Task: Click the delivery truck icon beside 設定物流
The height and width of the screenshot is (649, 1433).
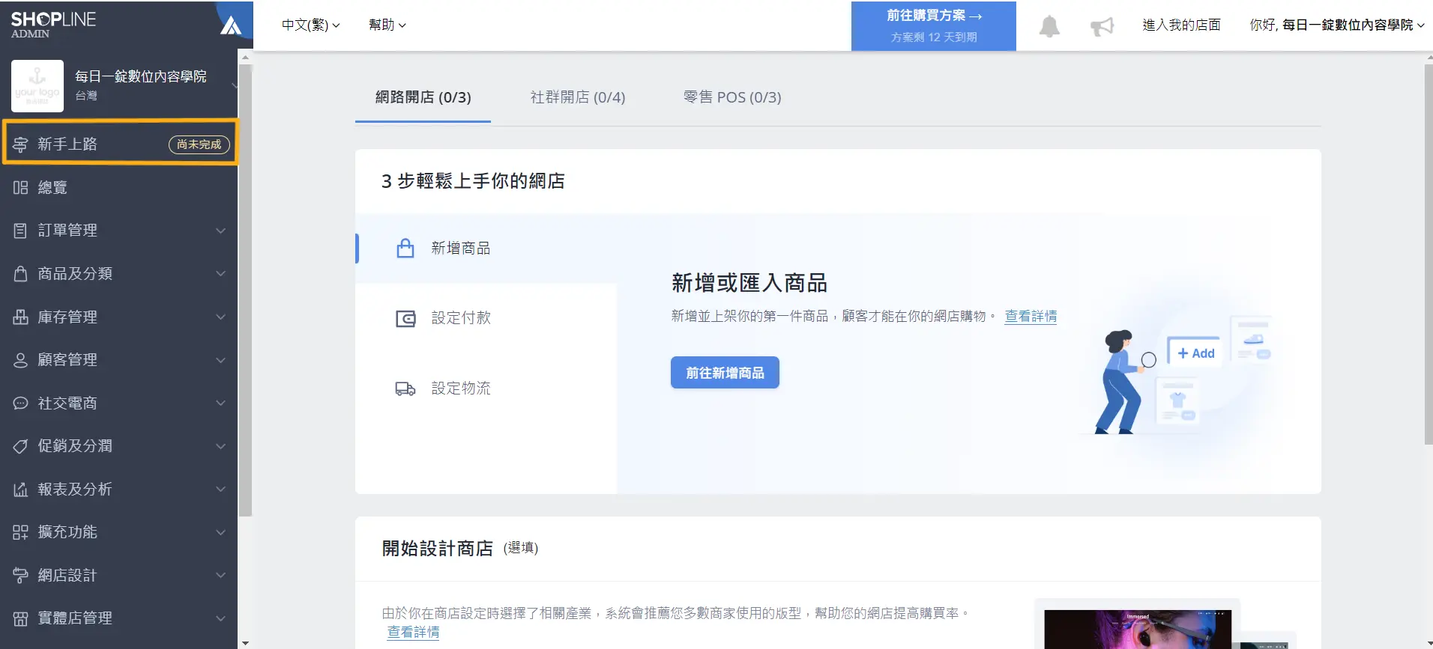Action: [x=405, y=389]
